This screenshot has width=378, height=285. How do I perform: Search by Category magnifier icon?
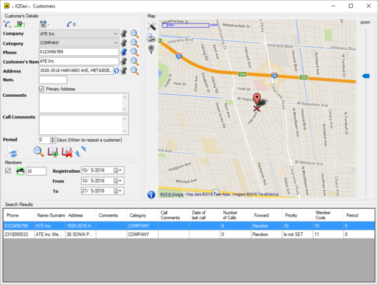pos(134,43)
